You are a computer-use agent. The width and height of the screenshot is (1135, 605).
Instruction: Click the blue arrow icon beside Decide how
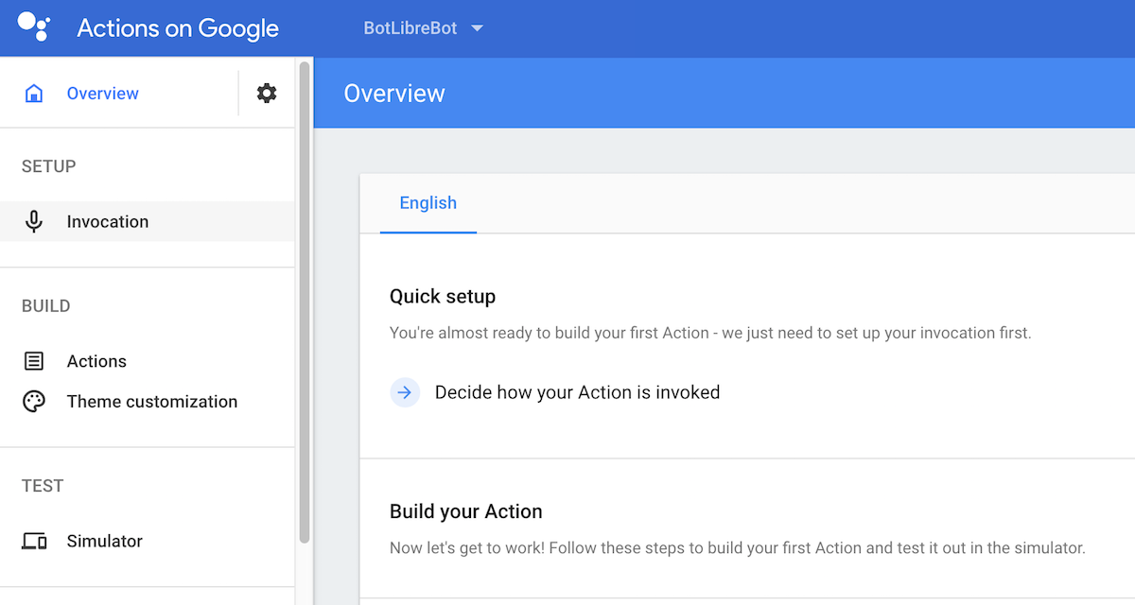pos(405,392)
